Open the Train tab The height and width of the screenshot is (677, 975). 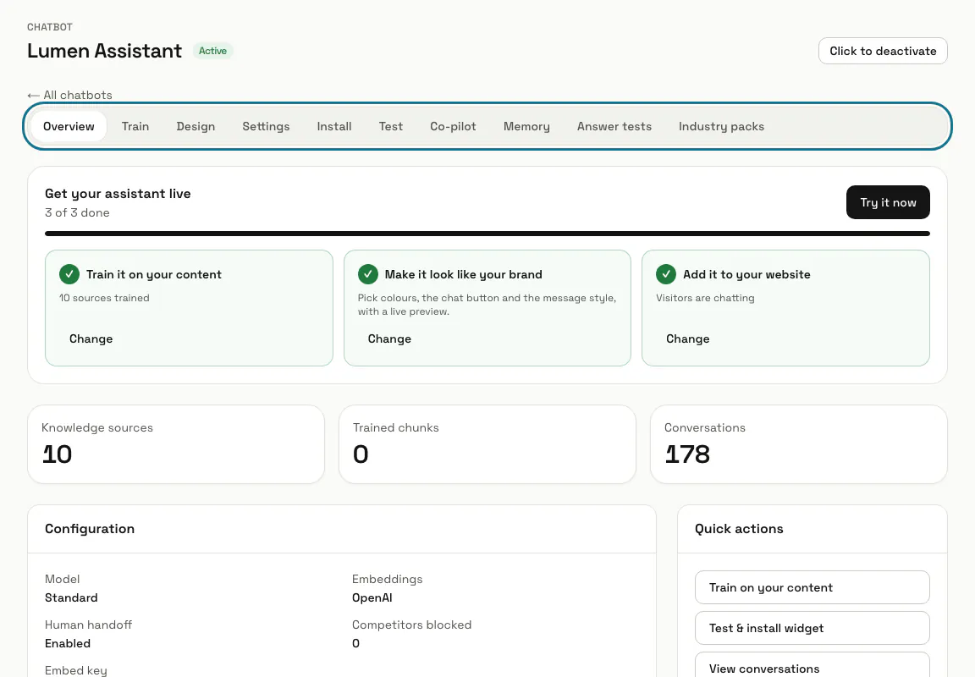(135, 126)
